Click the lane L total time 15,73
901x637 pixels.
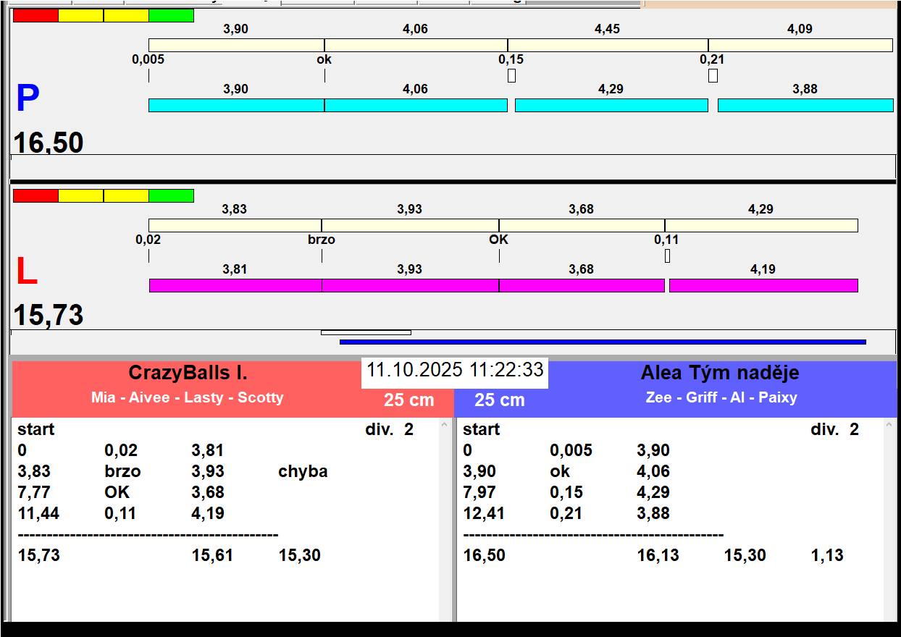pyautogui.click(x=49, y=315)
